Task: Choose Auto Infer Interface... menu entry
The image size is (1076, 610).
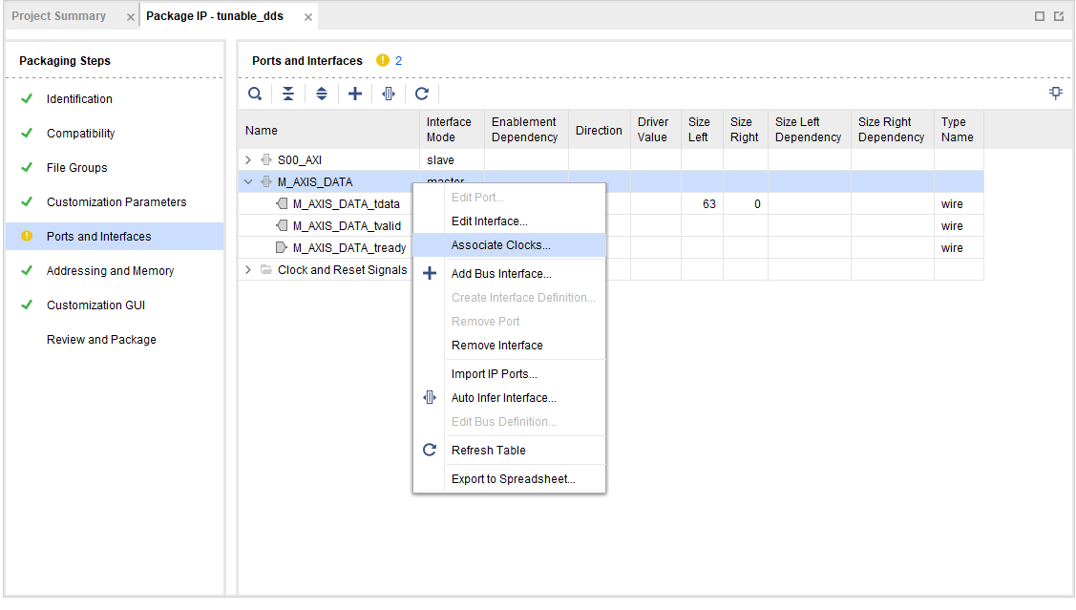Action: click(509, 398)
